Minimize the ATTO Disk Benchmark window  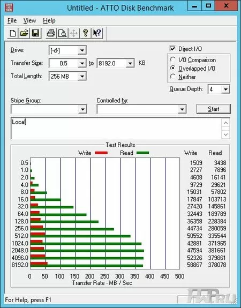pyautogui.click(x=194, y=6)
